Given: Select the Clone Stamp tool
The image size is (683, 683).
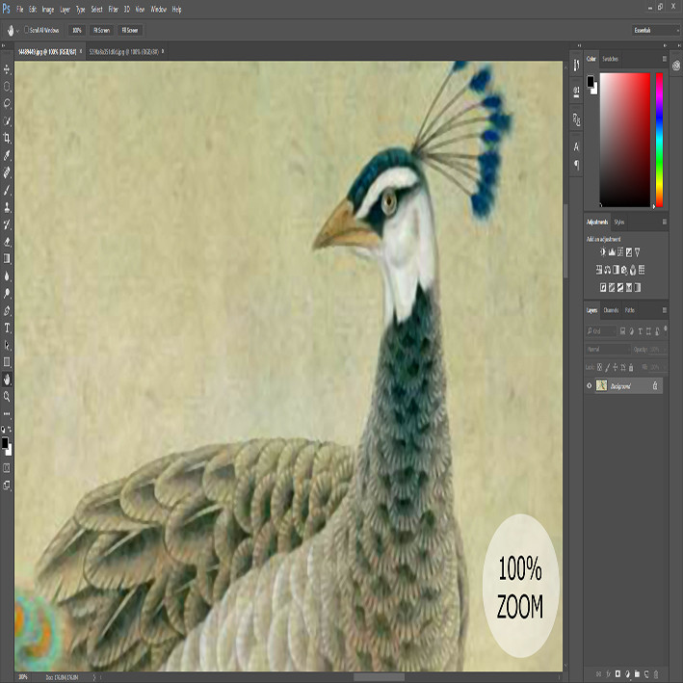Looking at the screenshot, I should point(7,207).
